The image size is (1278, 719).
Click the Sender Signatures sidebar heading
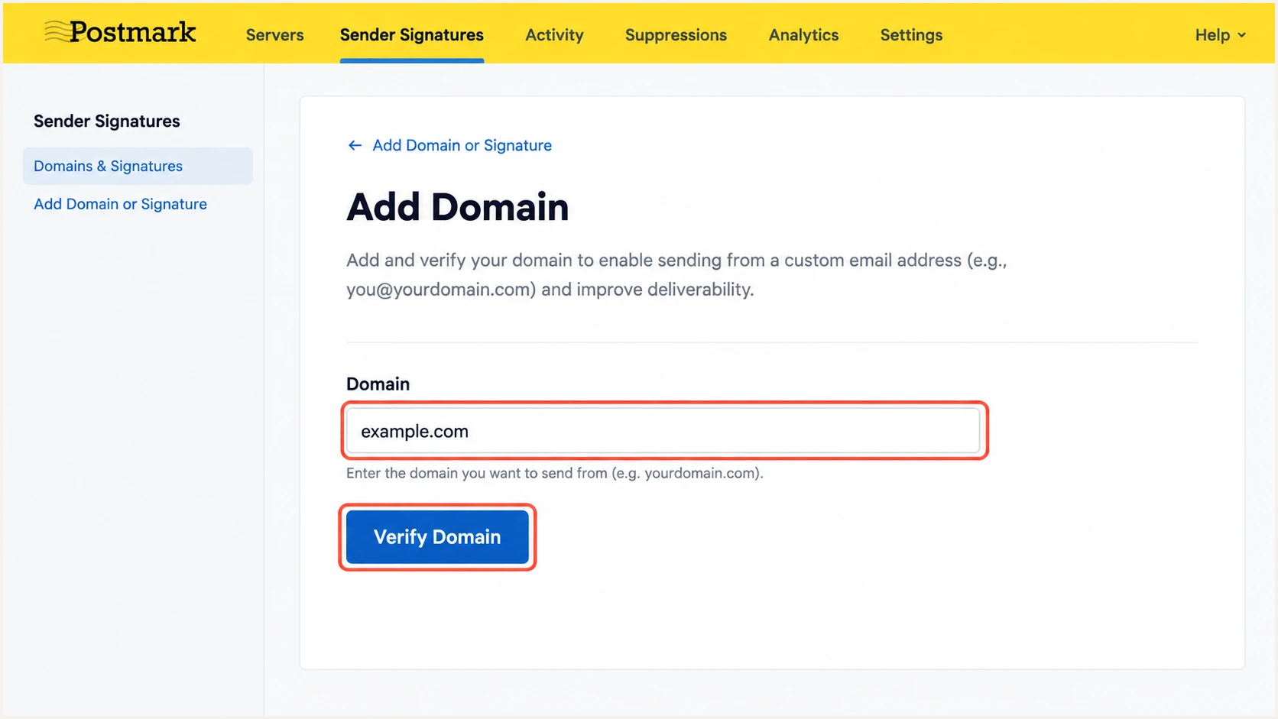[x=107, y=121]
